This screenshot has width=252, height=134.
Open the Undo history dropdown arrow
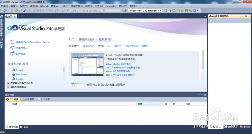click(46, 11)
